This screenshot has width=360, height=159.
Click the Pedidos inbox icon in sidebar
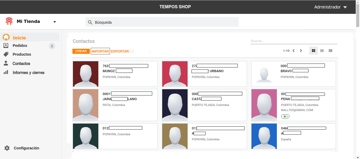pos(6,46)
